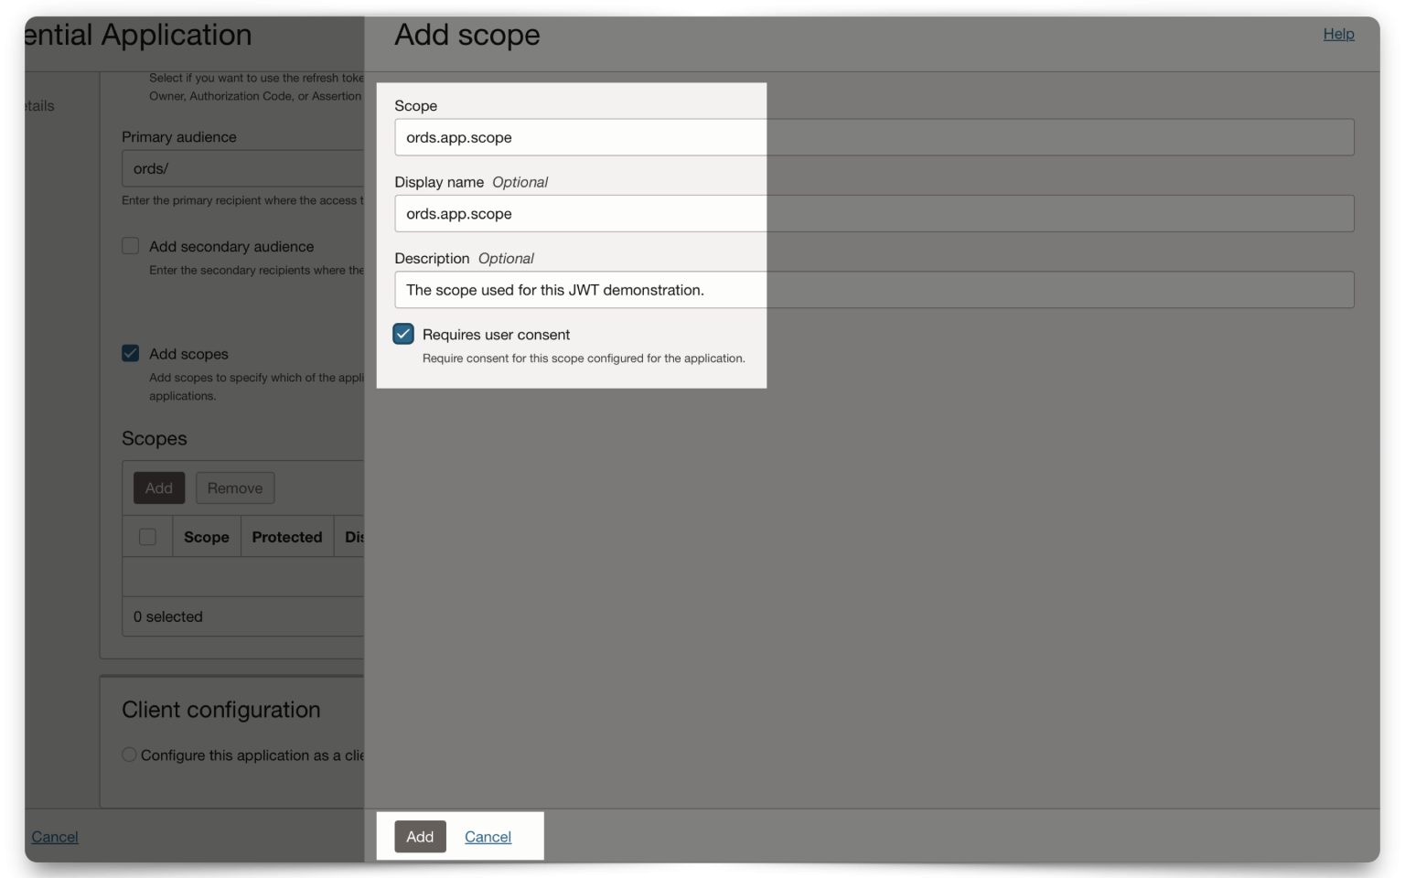Image resolution: width=1405 pixels, height=878 pixels.
Task: Toggle the select-all checkbox in Scopes table
Action: click(147, 537)
